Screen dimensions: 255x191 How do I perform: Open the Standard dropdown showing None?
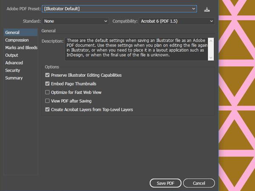(75, 21)
